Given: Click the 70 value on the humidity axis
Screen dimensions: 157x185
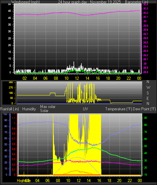Looking at the screenshot, I should 6,132.
